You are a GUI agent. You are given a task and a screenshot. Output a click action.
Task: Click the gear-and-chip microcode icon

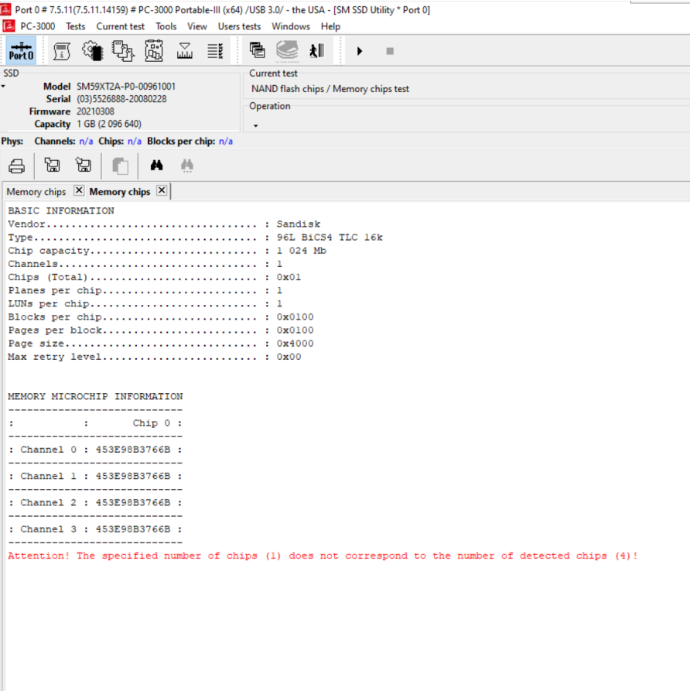pyautogui.click(x=92, y=50)
